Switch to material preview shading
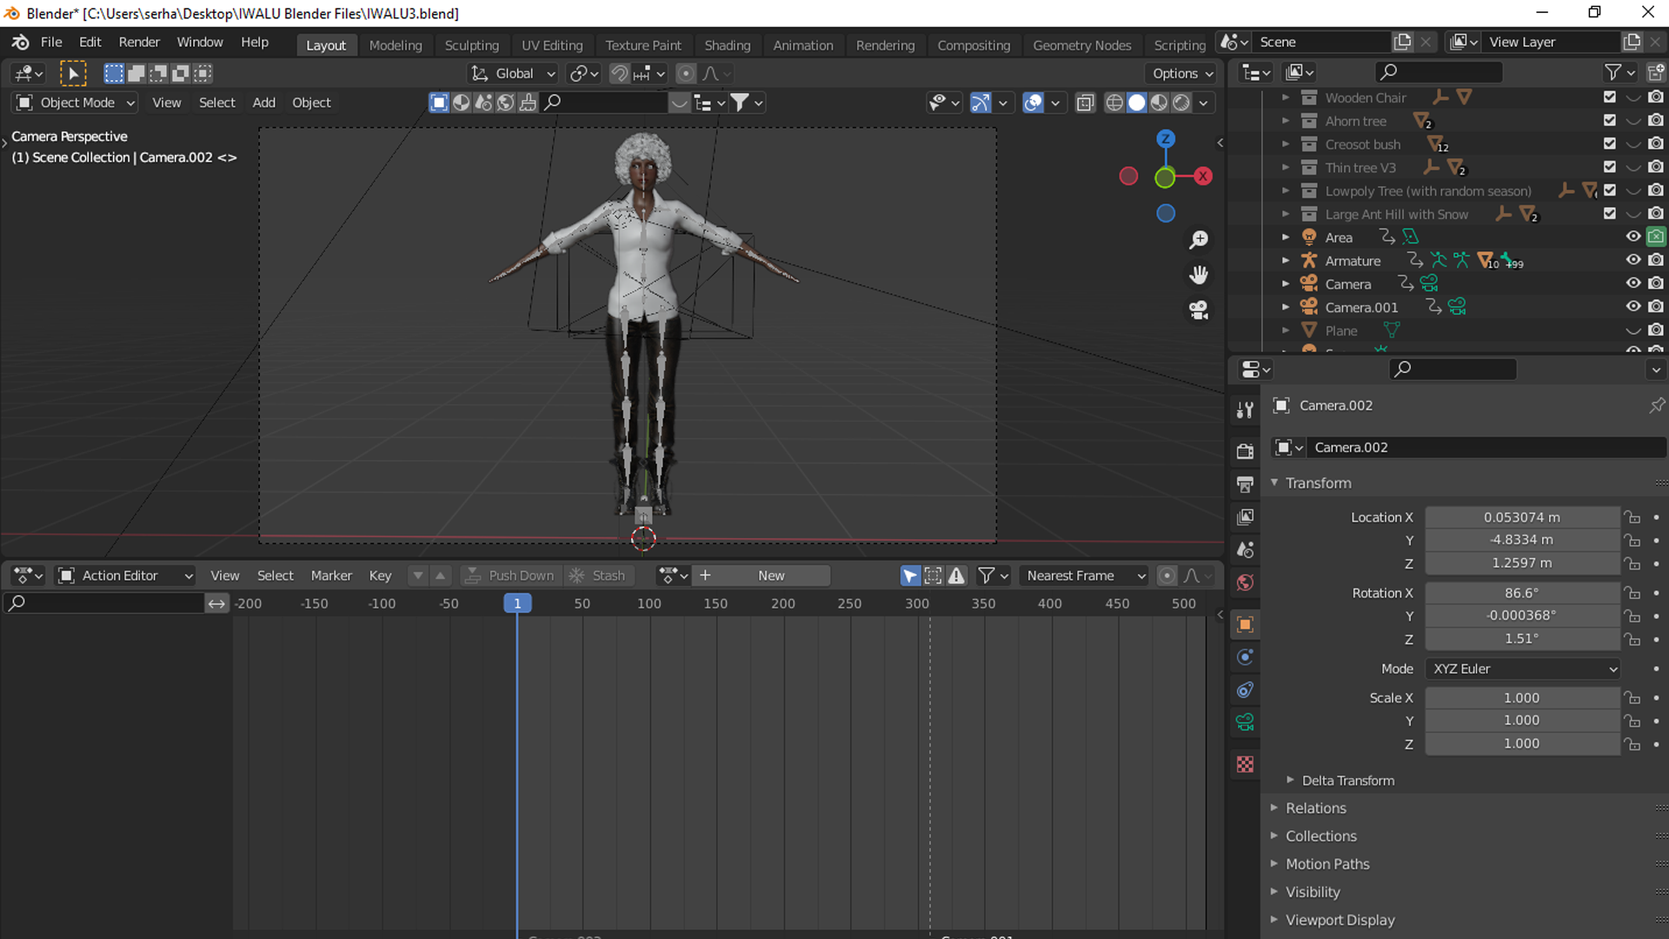1669x939 pixels. click(1159, 103)
